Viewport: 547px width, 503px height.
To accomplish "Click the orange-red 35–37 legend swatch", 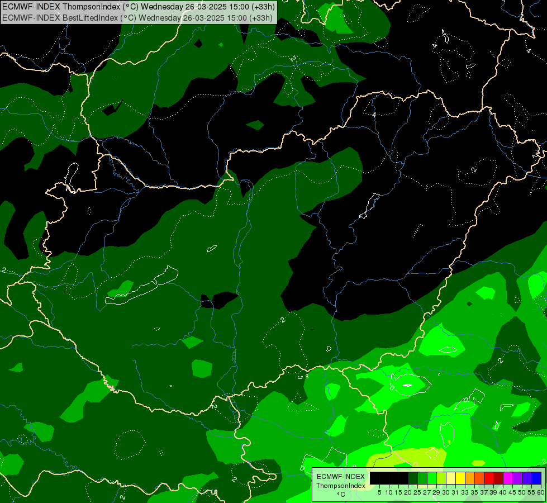I will 479,478.
